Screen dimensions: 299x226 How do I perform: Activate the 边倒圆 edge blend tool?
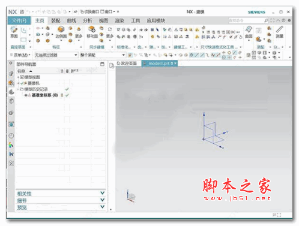(61, 32)
